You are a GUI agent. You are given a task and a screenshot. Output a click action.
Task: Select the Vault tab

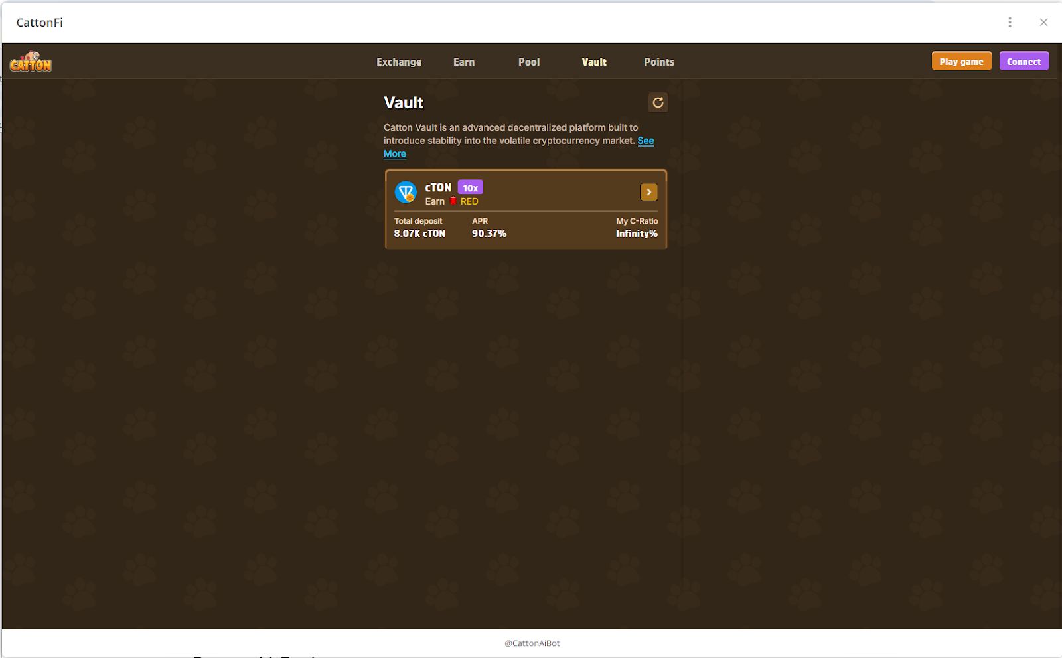pos(594,62)
